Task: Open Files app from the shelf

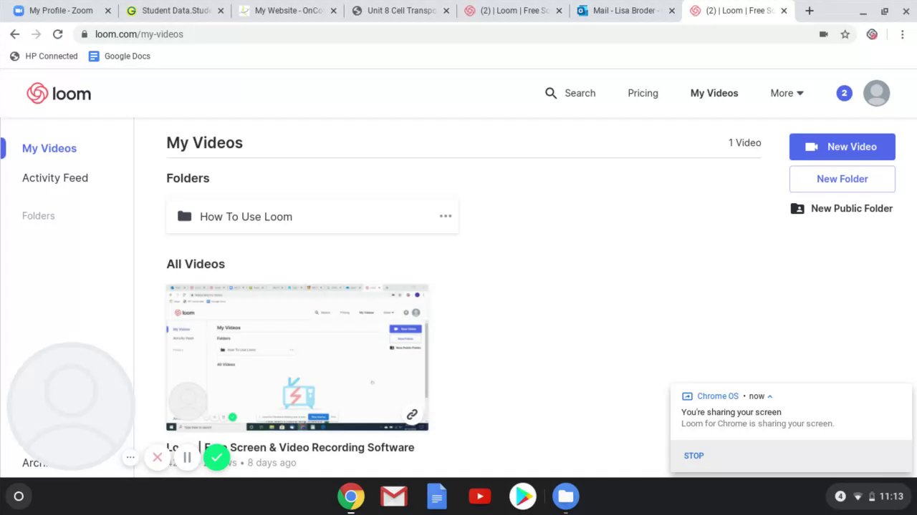Action: pos(566,496)
